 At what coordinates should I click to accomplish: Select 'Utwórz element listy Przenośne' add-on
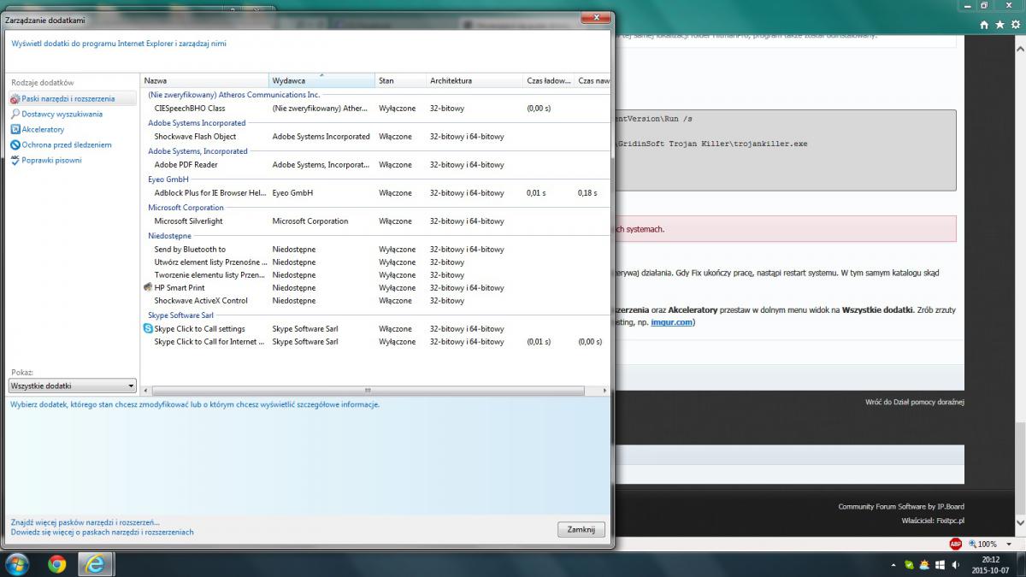375,262
